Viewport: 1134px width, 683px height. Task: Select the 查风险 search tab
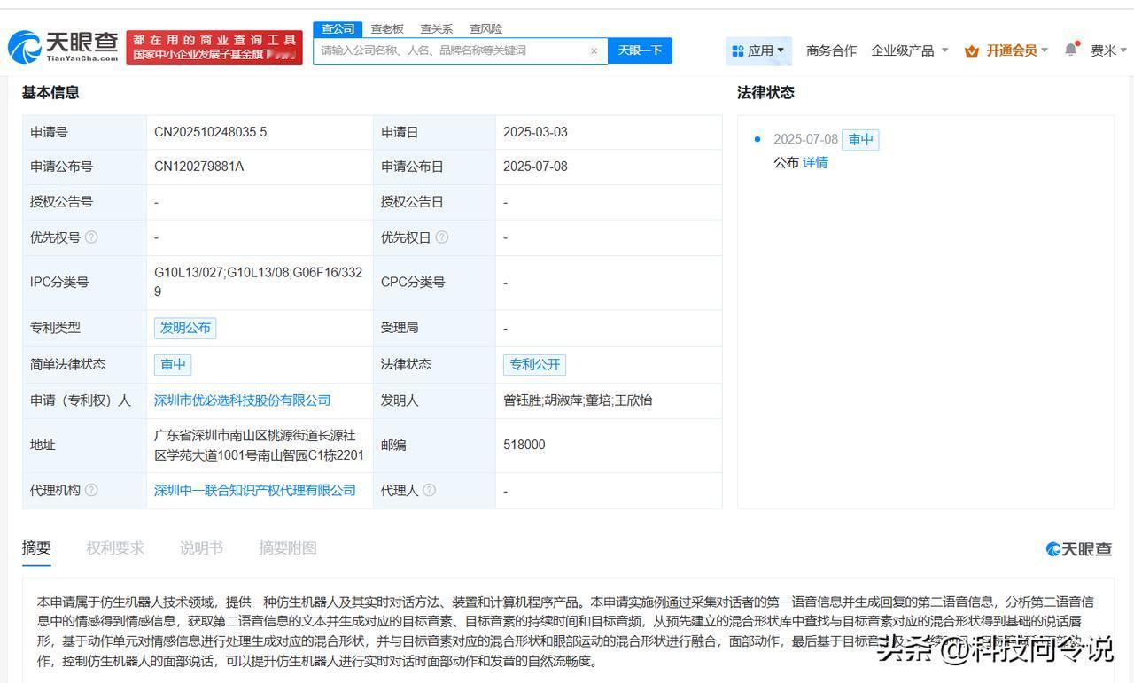tap(485, 28)
